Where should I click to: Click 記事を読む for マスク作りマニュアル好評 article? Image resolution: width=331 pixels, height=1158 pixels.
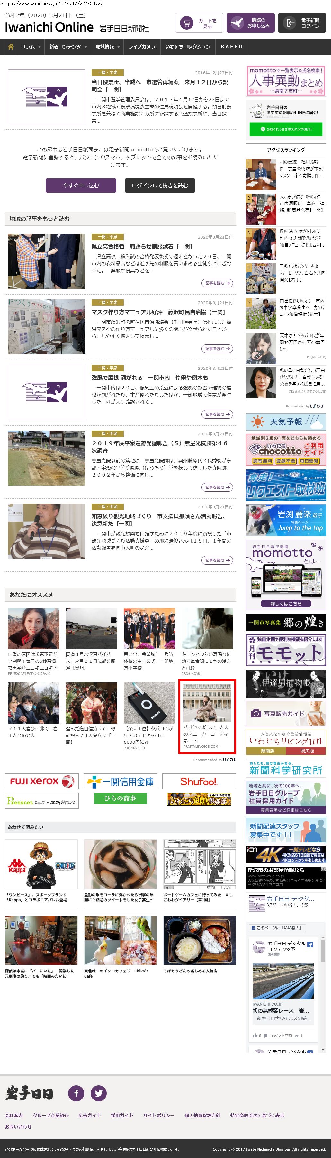(x=217, y=348)
